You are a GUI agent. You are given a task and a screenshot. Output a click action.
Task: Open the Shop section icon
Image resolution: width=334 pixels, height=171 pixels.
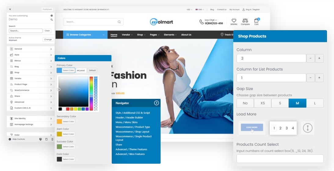click(x=12, y=73)
